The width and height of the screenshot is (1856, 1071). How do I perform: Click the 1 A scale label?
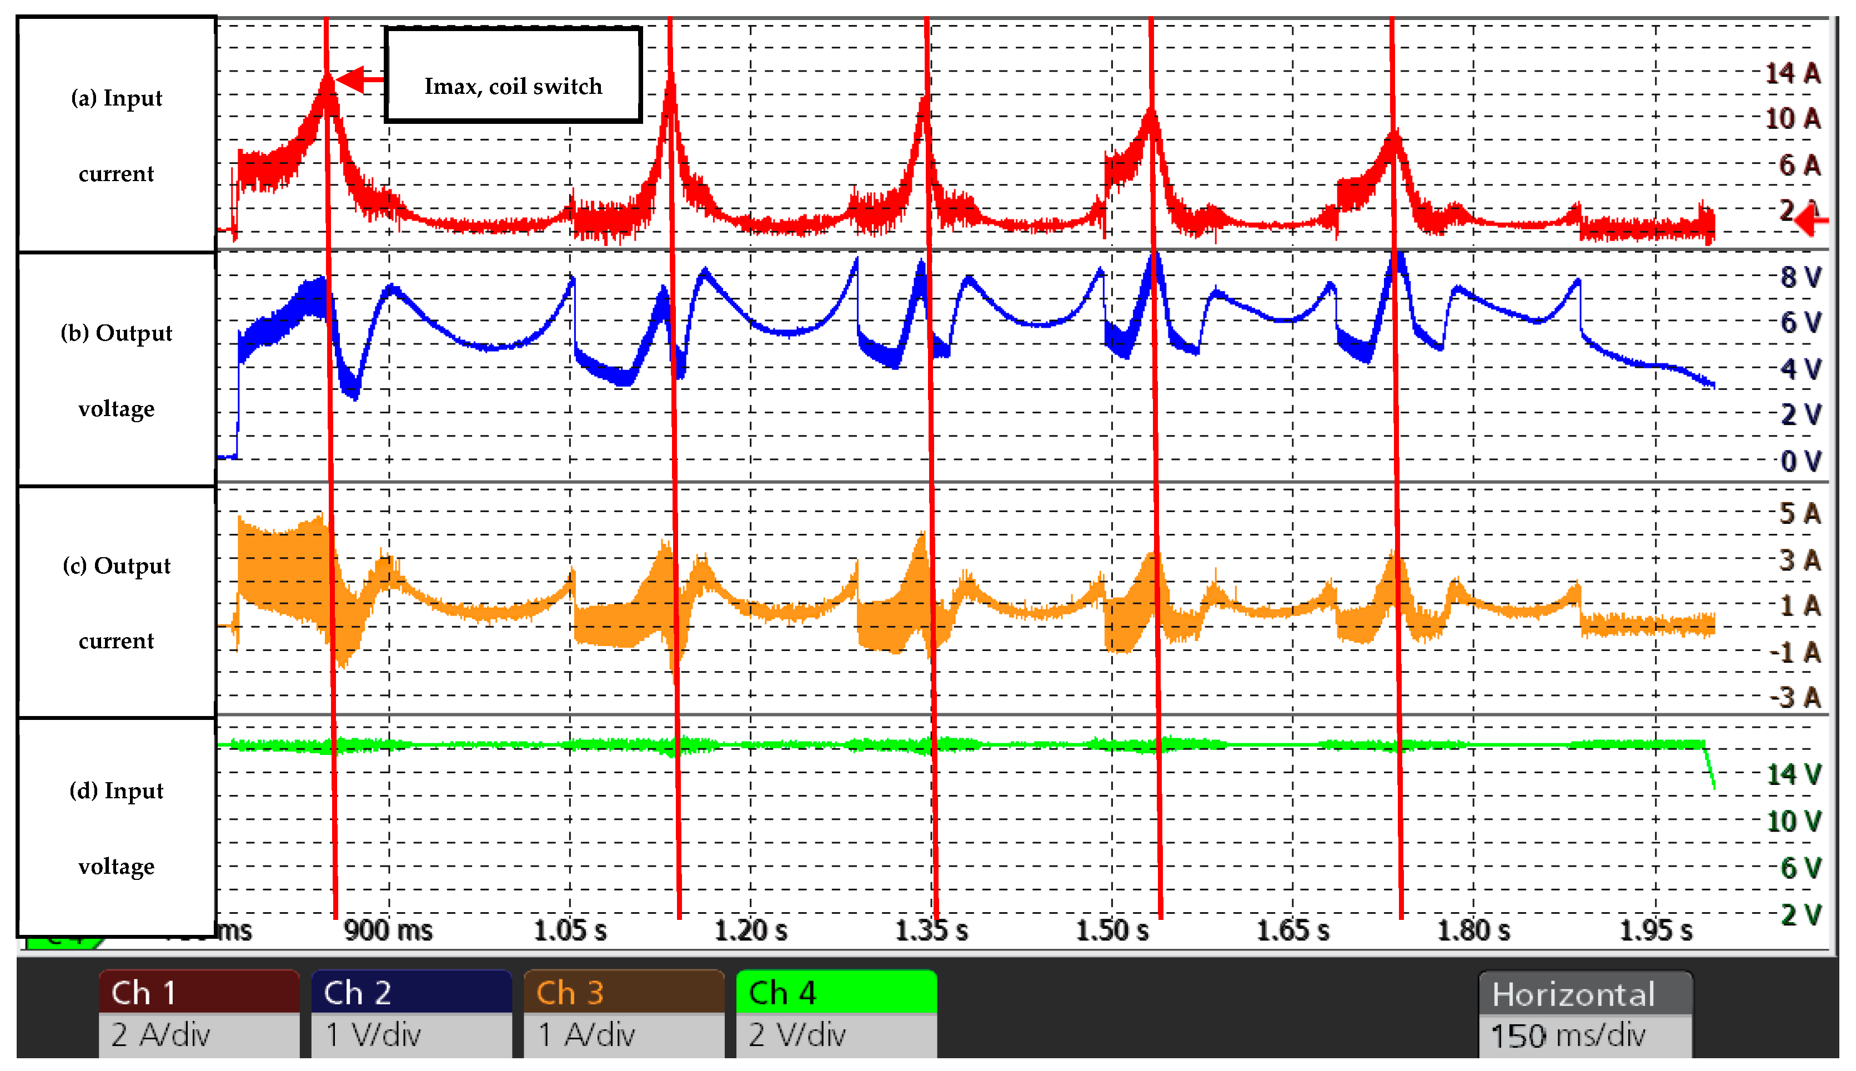(x=1800, y=606)
